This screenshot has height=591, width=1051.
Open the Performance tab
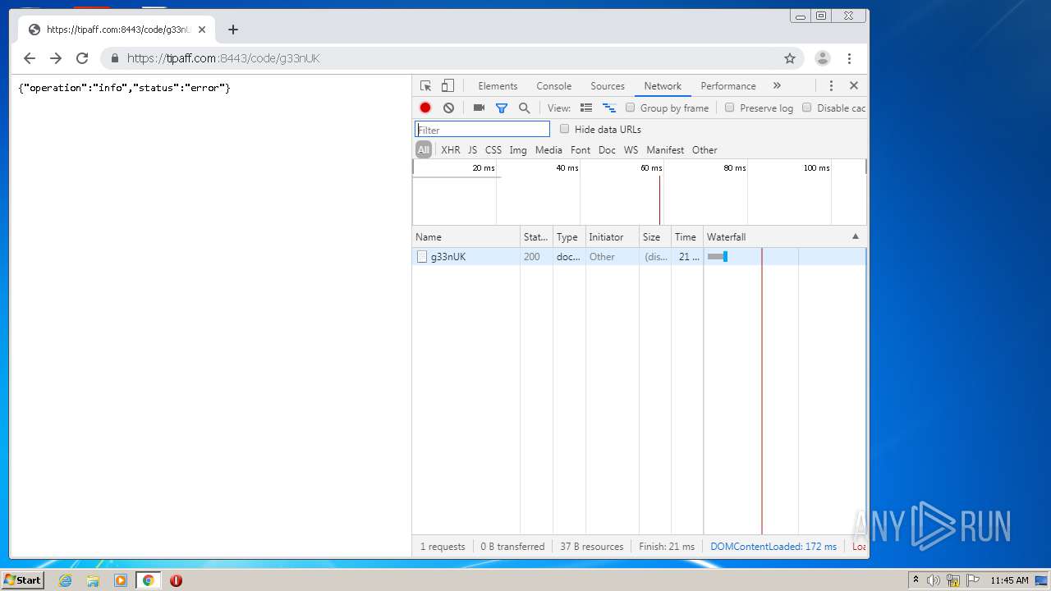click(728, 85)
